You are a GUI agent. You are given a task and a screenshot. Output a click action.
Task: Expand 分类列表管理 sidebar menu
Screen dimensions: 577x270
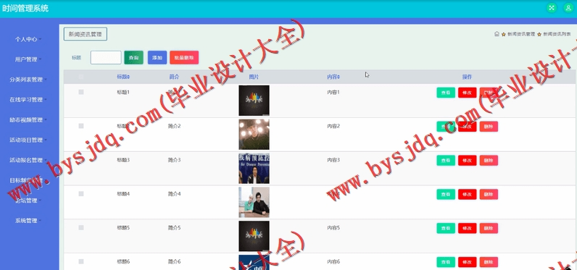[28, 80]
